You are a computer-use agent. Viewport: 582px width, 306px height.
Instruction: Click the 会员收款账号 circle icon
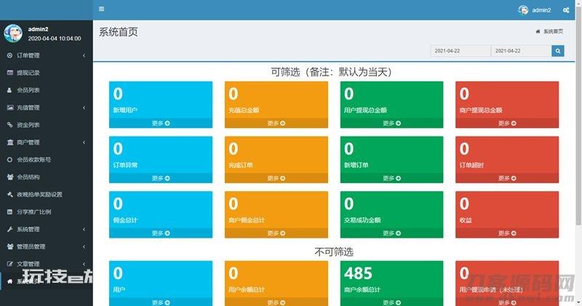click(x=10, y=160)
